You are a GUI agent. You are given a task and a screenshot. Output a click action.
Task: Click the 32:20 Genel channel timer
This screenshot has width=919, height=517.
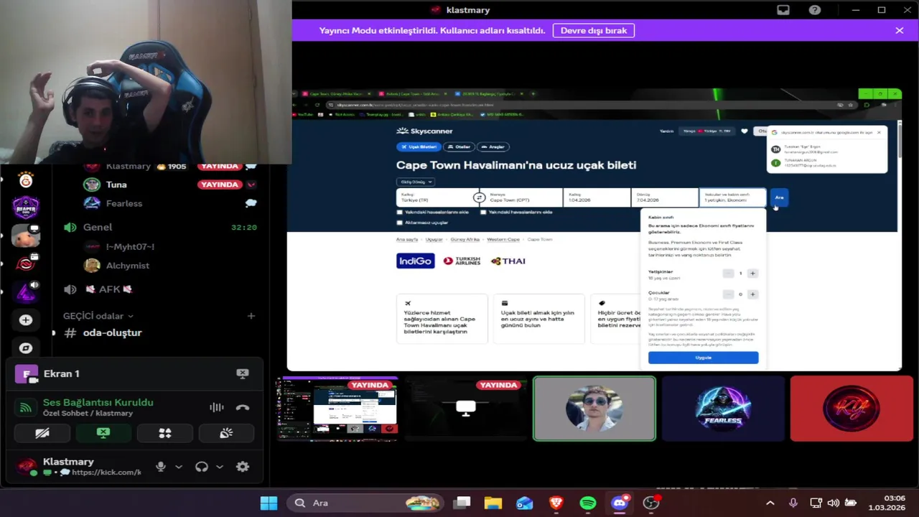[244, 227]
